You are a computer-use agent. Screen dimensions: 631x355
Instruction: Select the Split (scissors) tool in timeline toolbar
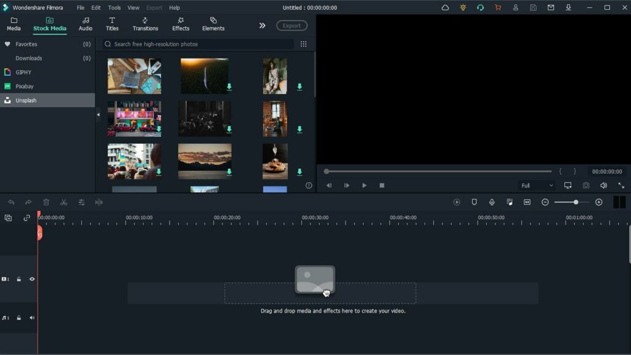(x=63, y=202)
